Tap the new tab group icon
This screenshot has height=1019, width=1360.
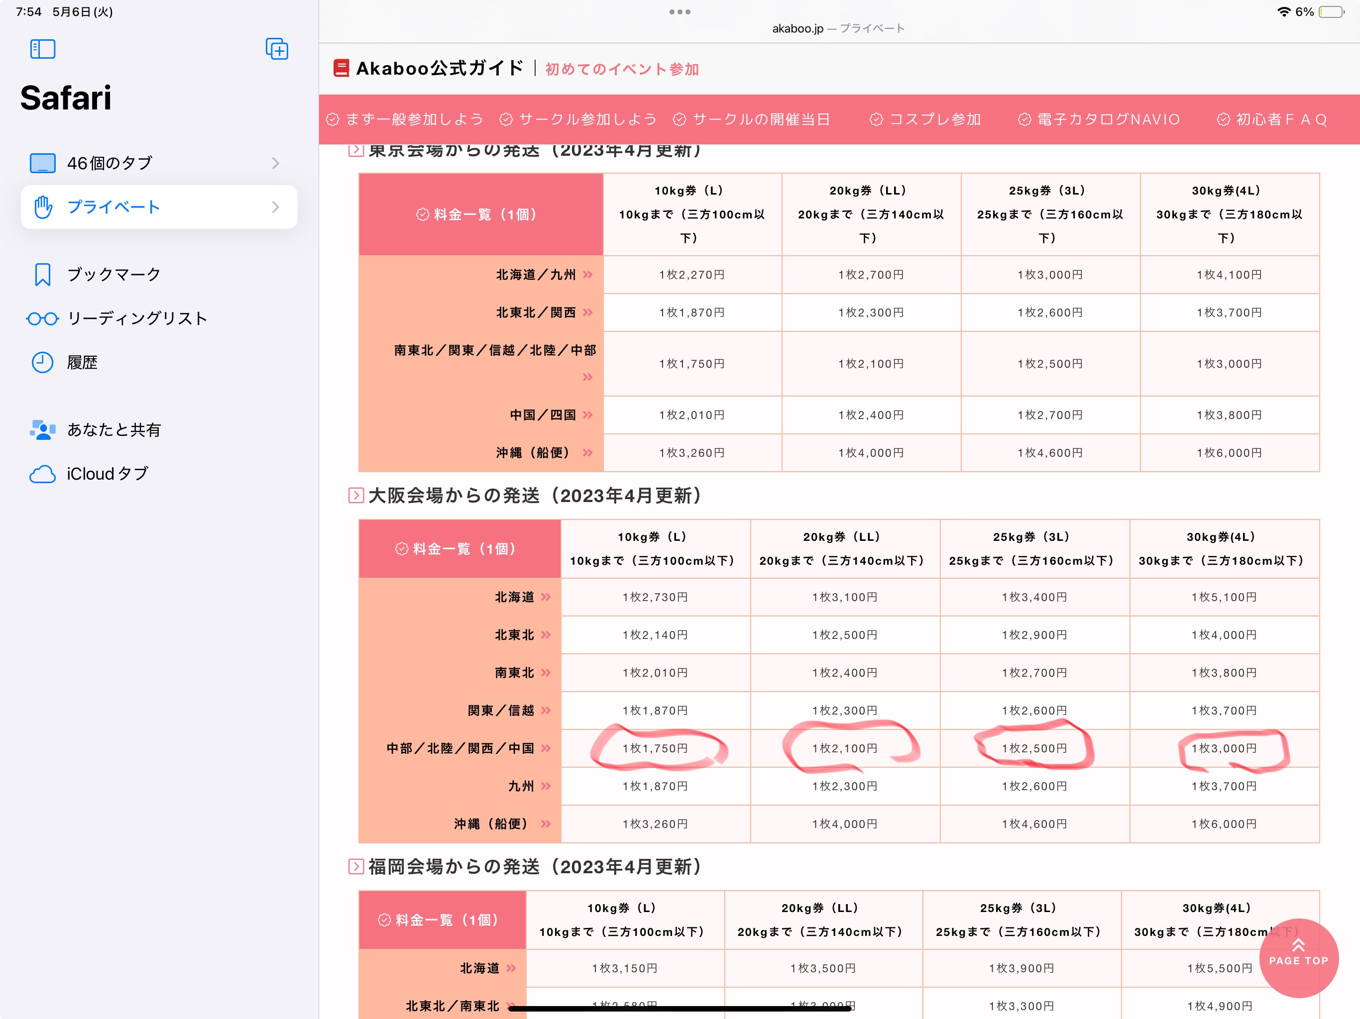(277, 49)
